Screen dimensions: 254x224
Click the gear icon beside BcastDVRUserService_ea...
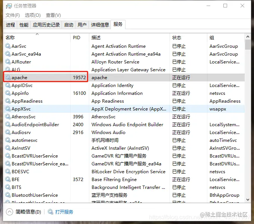(7, 164)
